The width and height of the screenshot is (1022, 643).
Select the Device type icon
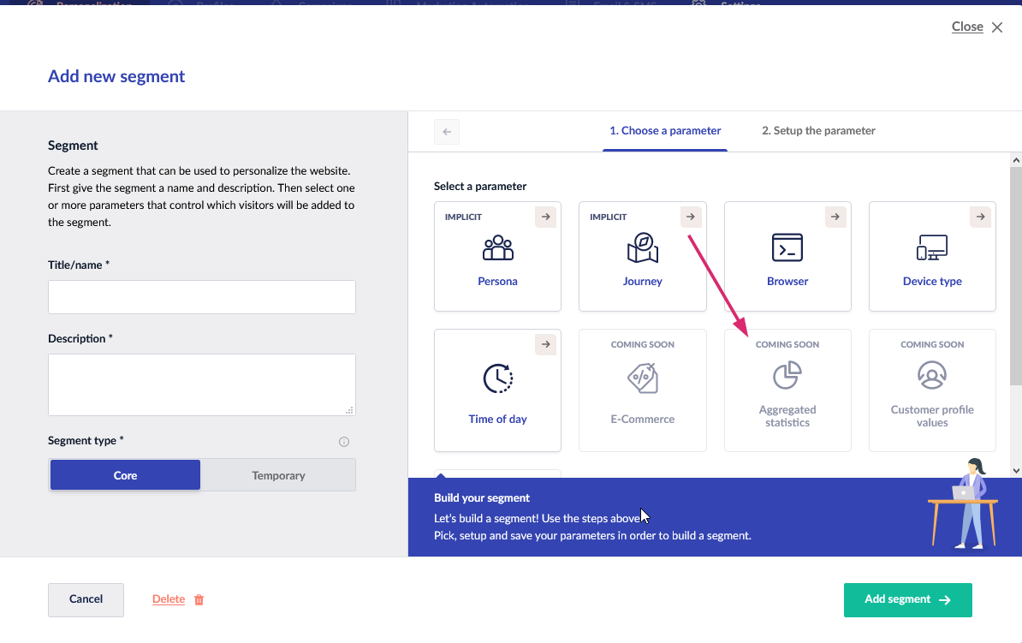pyautogui.click(x=932, y=247)
